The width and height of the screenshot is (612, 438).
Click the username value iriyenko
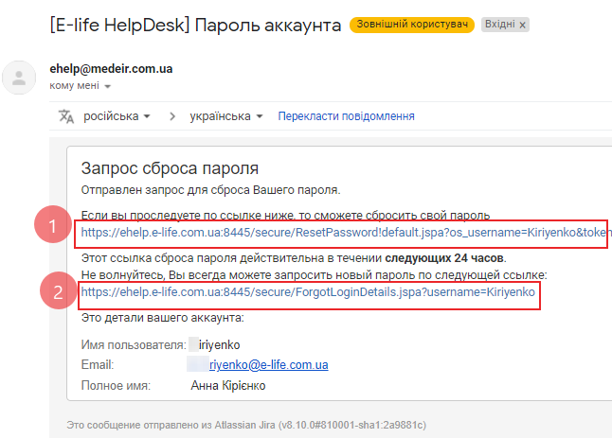[x=220, y=345]
